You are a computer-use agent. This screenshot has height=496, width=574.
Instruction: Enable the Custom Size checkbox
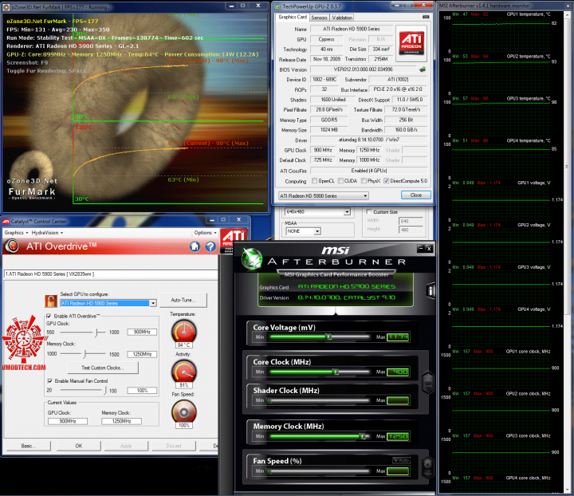[369, 211]
